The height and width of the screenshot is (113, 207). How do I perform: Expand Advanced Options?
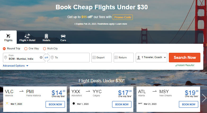(15, 66)
